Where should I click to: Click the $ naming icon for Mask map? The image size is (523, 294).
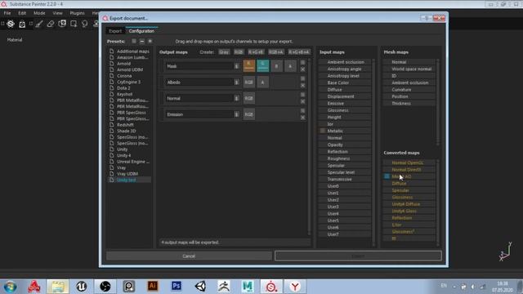[x=236, y=66]
